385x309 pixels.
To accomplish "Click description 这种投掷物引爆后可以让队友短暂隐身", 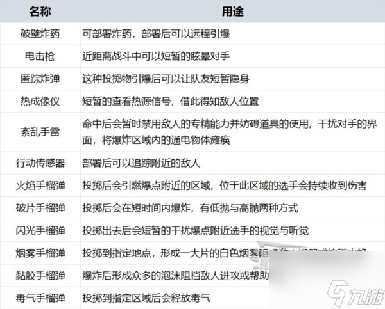I will point(166,79).
